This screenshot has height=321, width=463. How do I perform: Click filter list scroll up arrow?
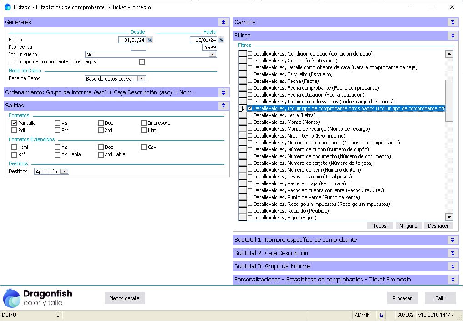coord(449,54)
